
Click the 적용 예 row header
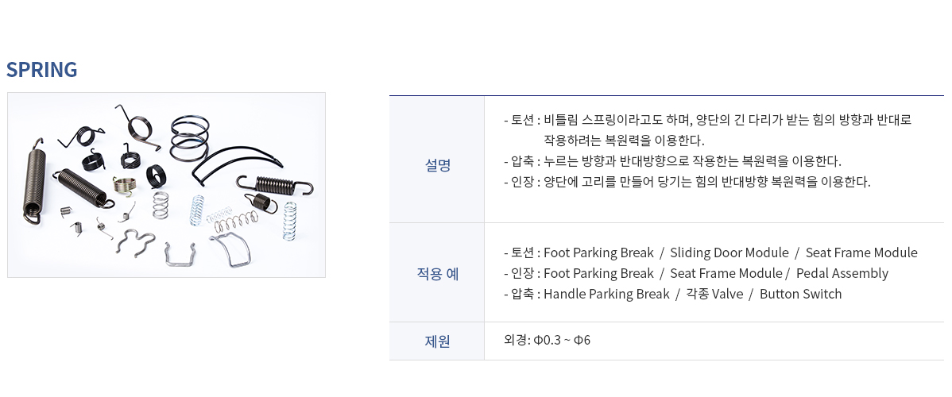pyautogui.click(x=437, y=273)
